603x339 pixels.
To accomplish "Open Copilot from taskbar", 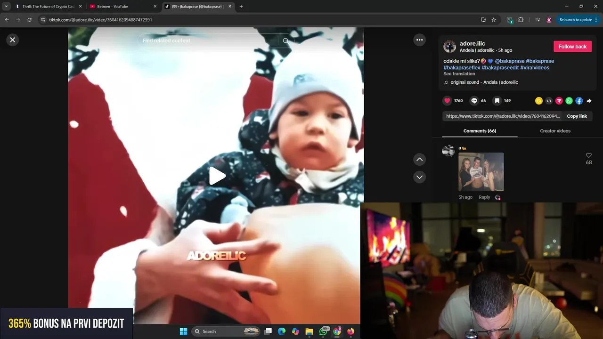I will [295, 331].
